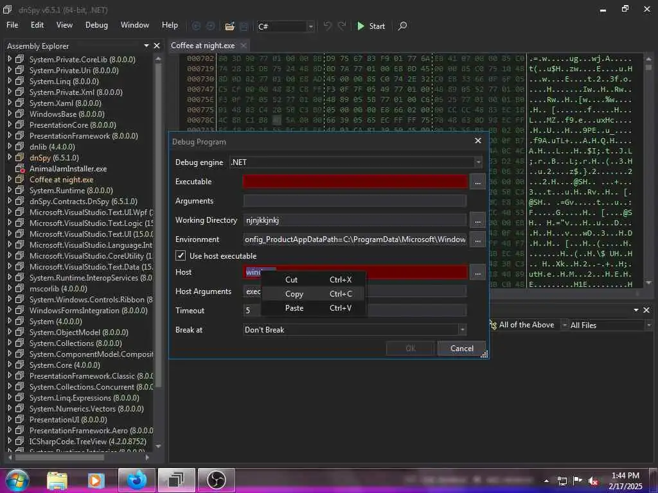Image resolution: width=658 pixels, height=493 pixels.
Task: Expand the PresentationFramework (8.0.0.0) node
Action: [x=9, y=136]
